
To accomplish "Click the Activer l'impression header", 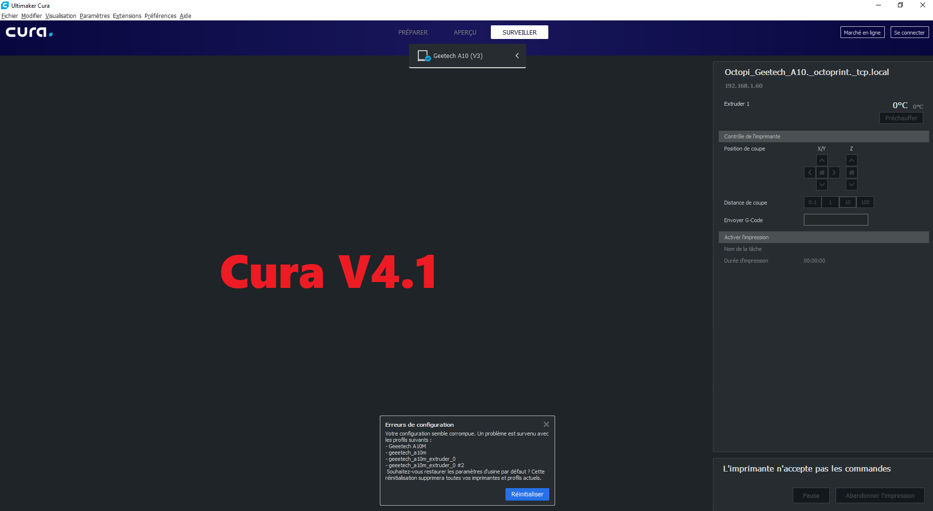I will 824,237.
